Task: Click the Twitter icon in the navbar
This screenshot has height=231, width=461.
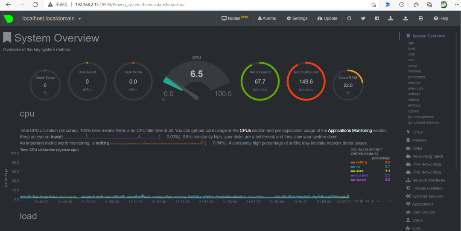Action: pos(363,18)
